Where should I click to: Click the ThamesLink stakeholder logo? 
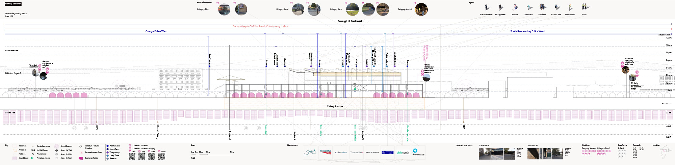point(356,153)
